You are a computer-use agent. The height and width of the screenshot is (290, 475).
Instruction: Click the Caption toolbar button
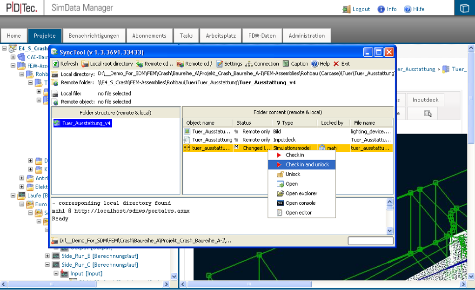295,64
